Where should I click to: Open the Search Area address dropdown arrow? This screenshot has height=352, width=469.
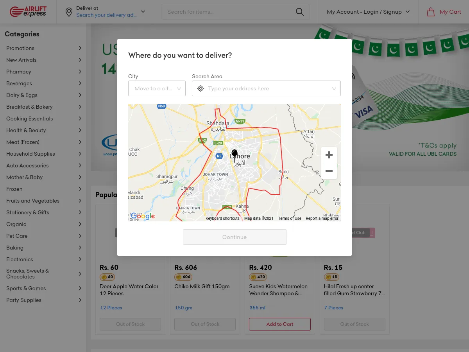(334, 88)
